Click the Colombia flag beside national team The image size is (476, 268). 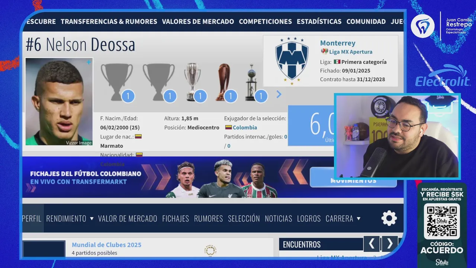[x=229, y=127]
